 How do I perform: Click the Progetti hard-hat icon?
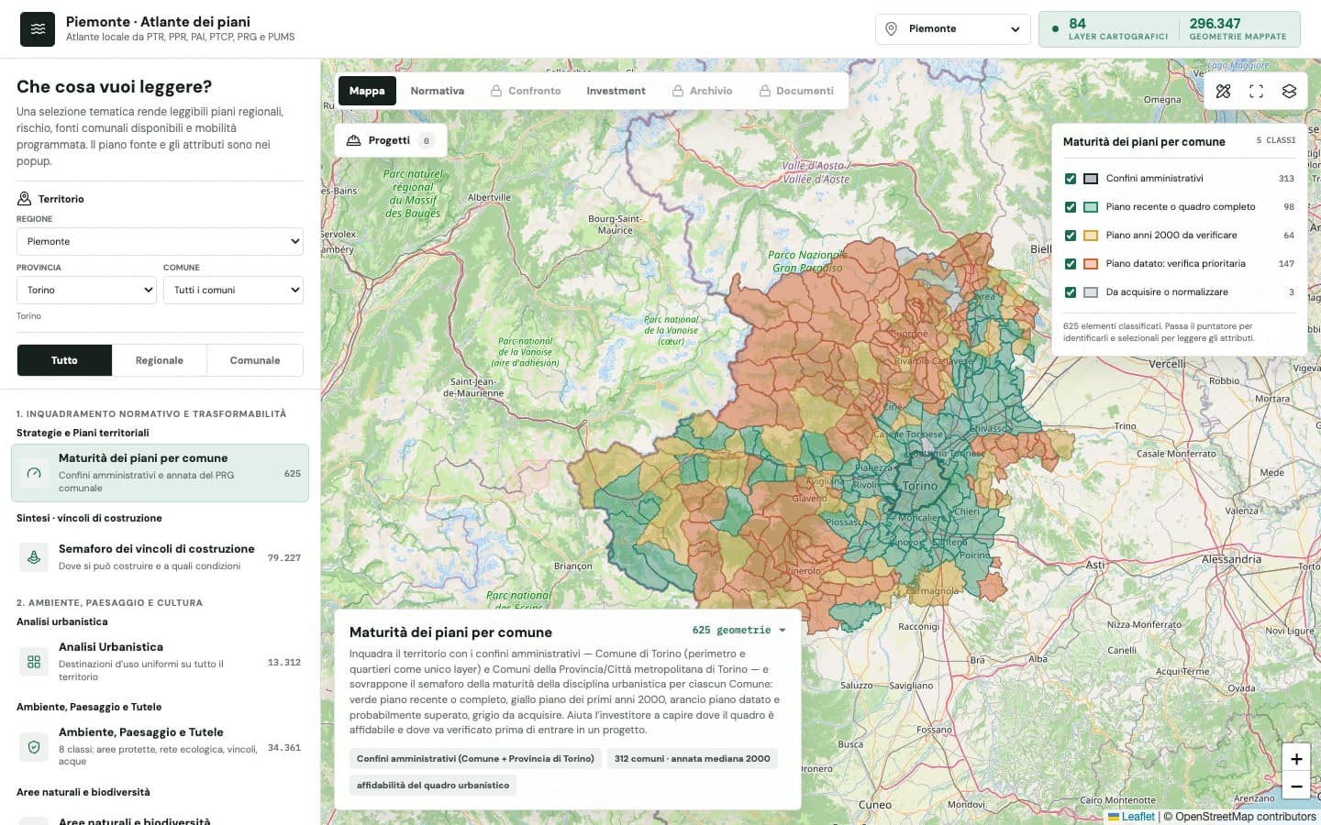tap(353, 140)
